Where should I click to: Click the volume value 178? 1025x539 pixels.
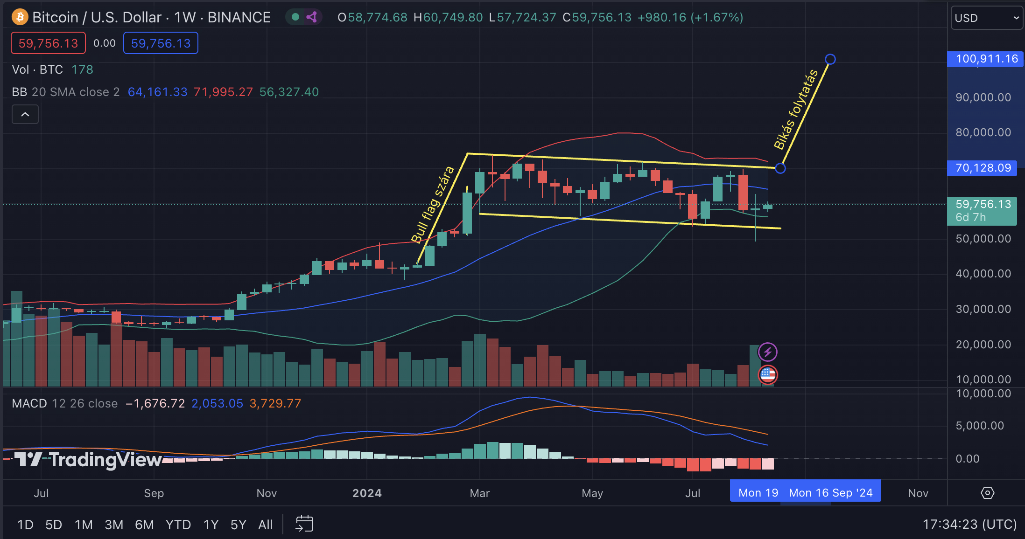(x=82, y=69)
